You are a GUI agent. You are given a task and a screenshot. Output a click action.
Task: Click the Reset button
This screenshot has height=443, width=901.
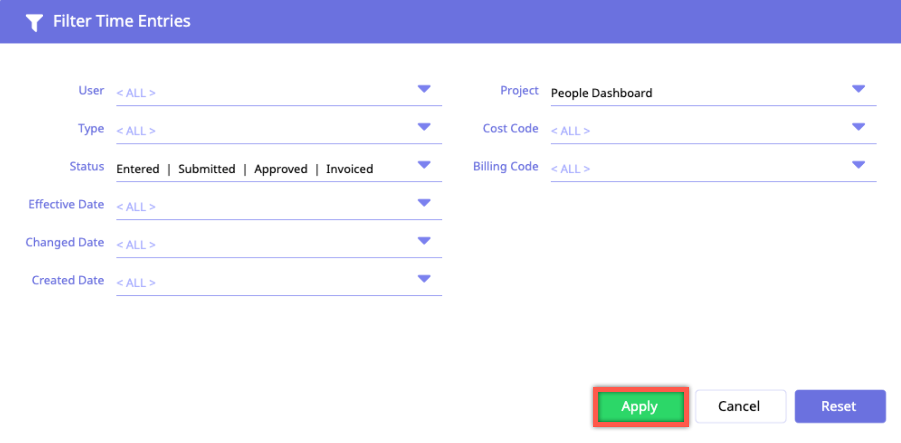point(839,406)
